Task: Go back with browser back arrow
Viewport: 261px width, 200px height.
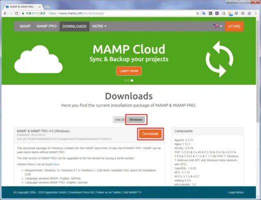Action: pyautogui.click(x=5, y=13)
